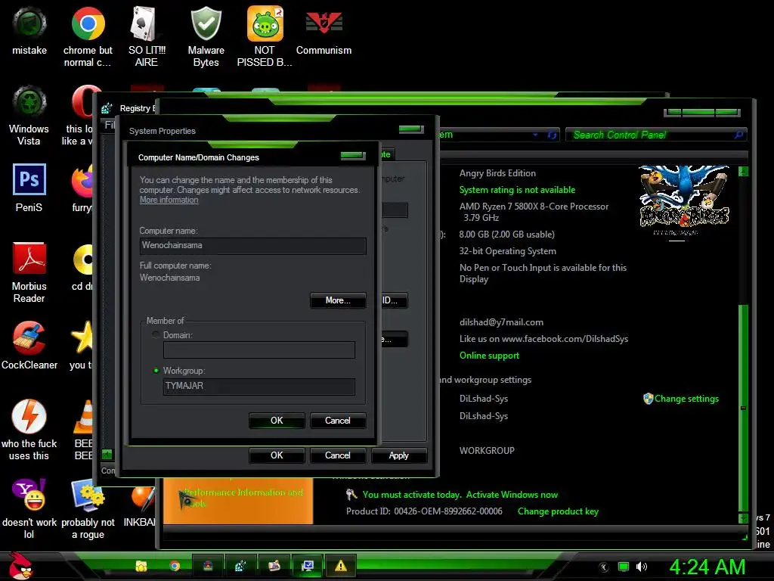This screenshot has width=774, height=581.
Task: Click the 32-bit Operating System text
Action: tap(507, 251)
